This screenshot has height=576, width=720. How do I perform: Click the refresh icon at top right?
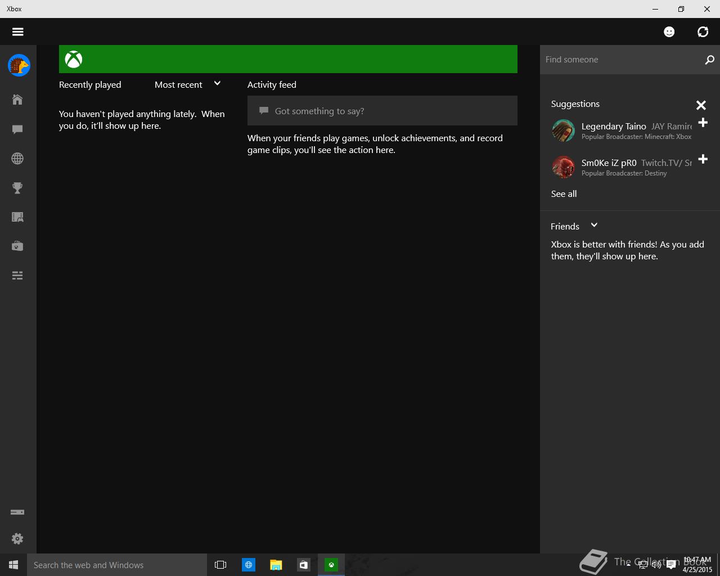click(x=703, y=31)
